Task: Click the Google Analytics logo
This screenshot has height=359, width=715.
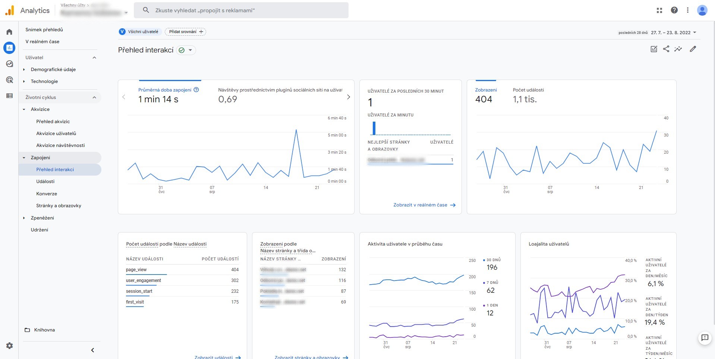Action: pos(10,10)
